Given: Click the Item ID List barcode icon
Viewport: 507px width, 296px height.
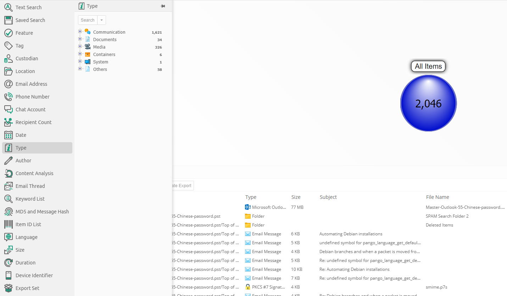Looking at the screenshot, I should (9, 224).
